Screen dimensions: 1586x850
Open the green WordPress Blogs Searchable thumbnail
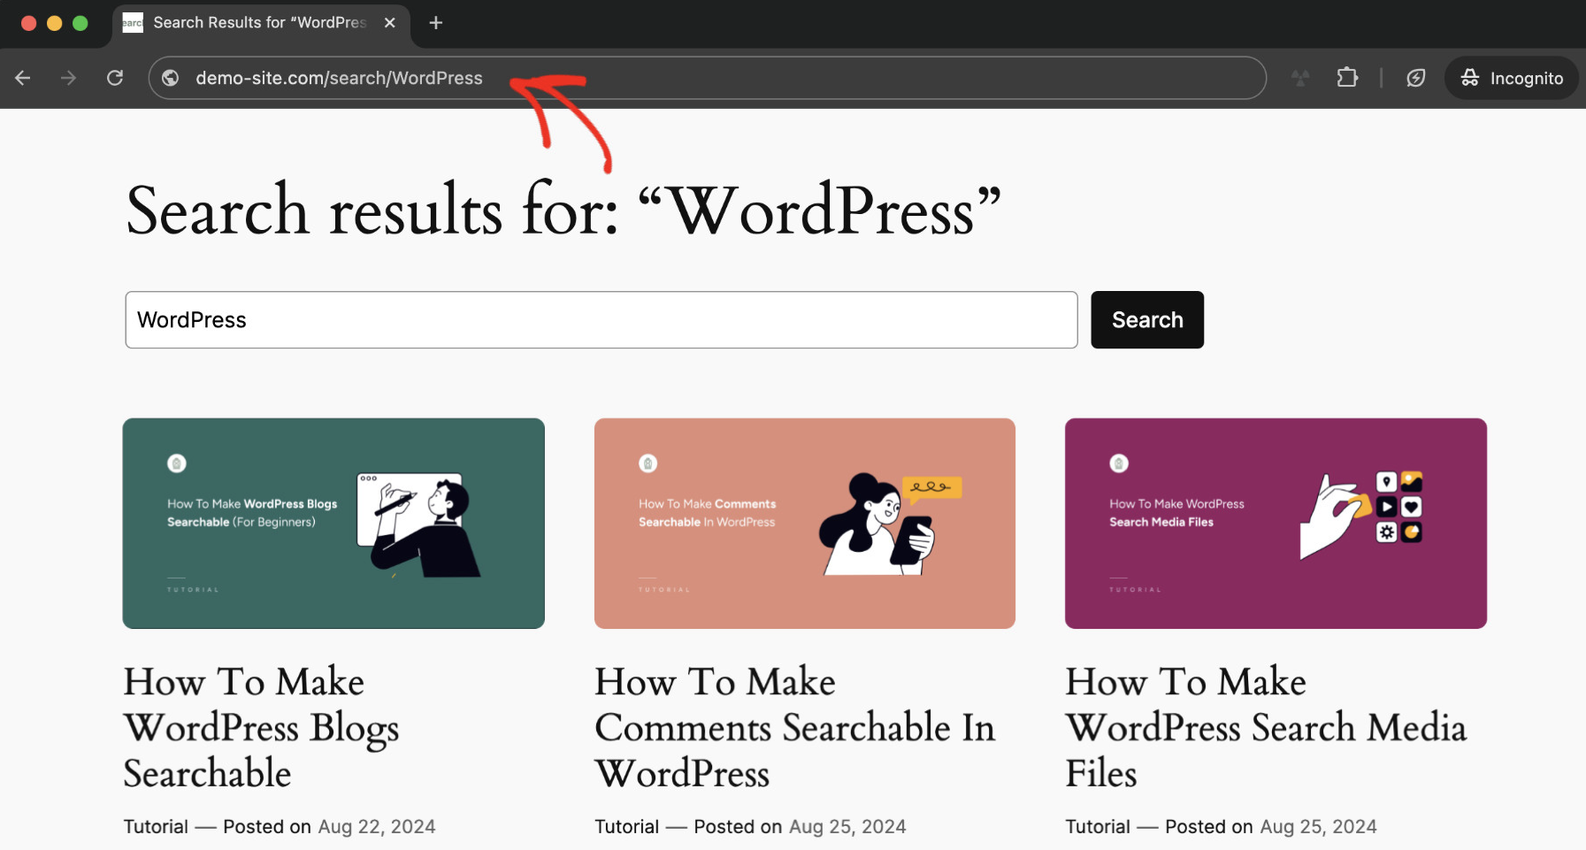[333, 524]
